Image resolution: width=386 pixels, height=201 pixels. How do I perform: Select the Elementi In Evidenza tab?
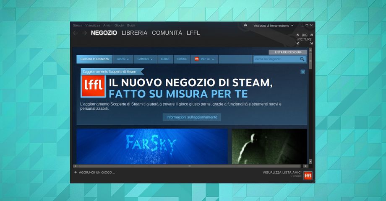click(94, 59)
